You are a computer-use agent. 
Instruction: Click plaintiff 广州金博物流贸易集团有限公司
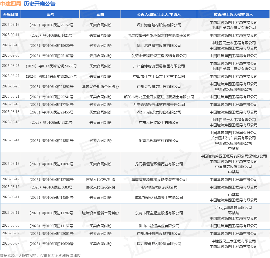pos(159,66)
